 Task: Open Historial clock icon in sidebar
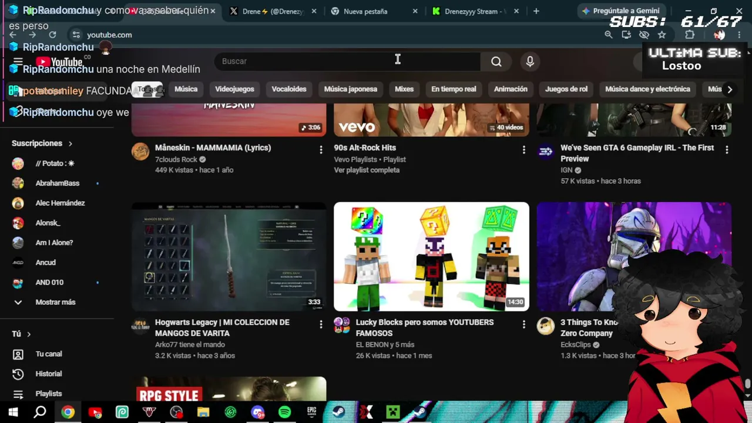[18, 374]
